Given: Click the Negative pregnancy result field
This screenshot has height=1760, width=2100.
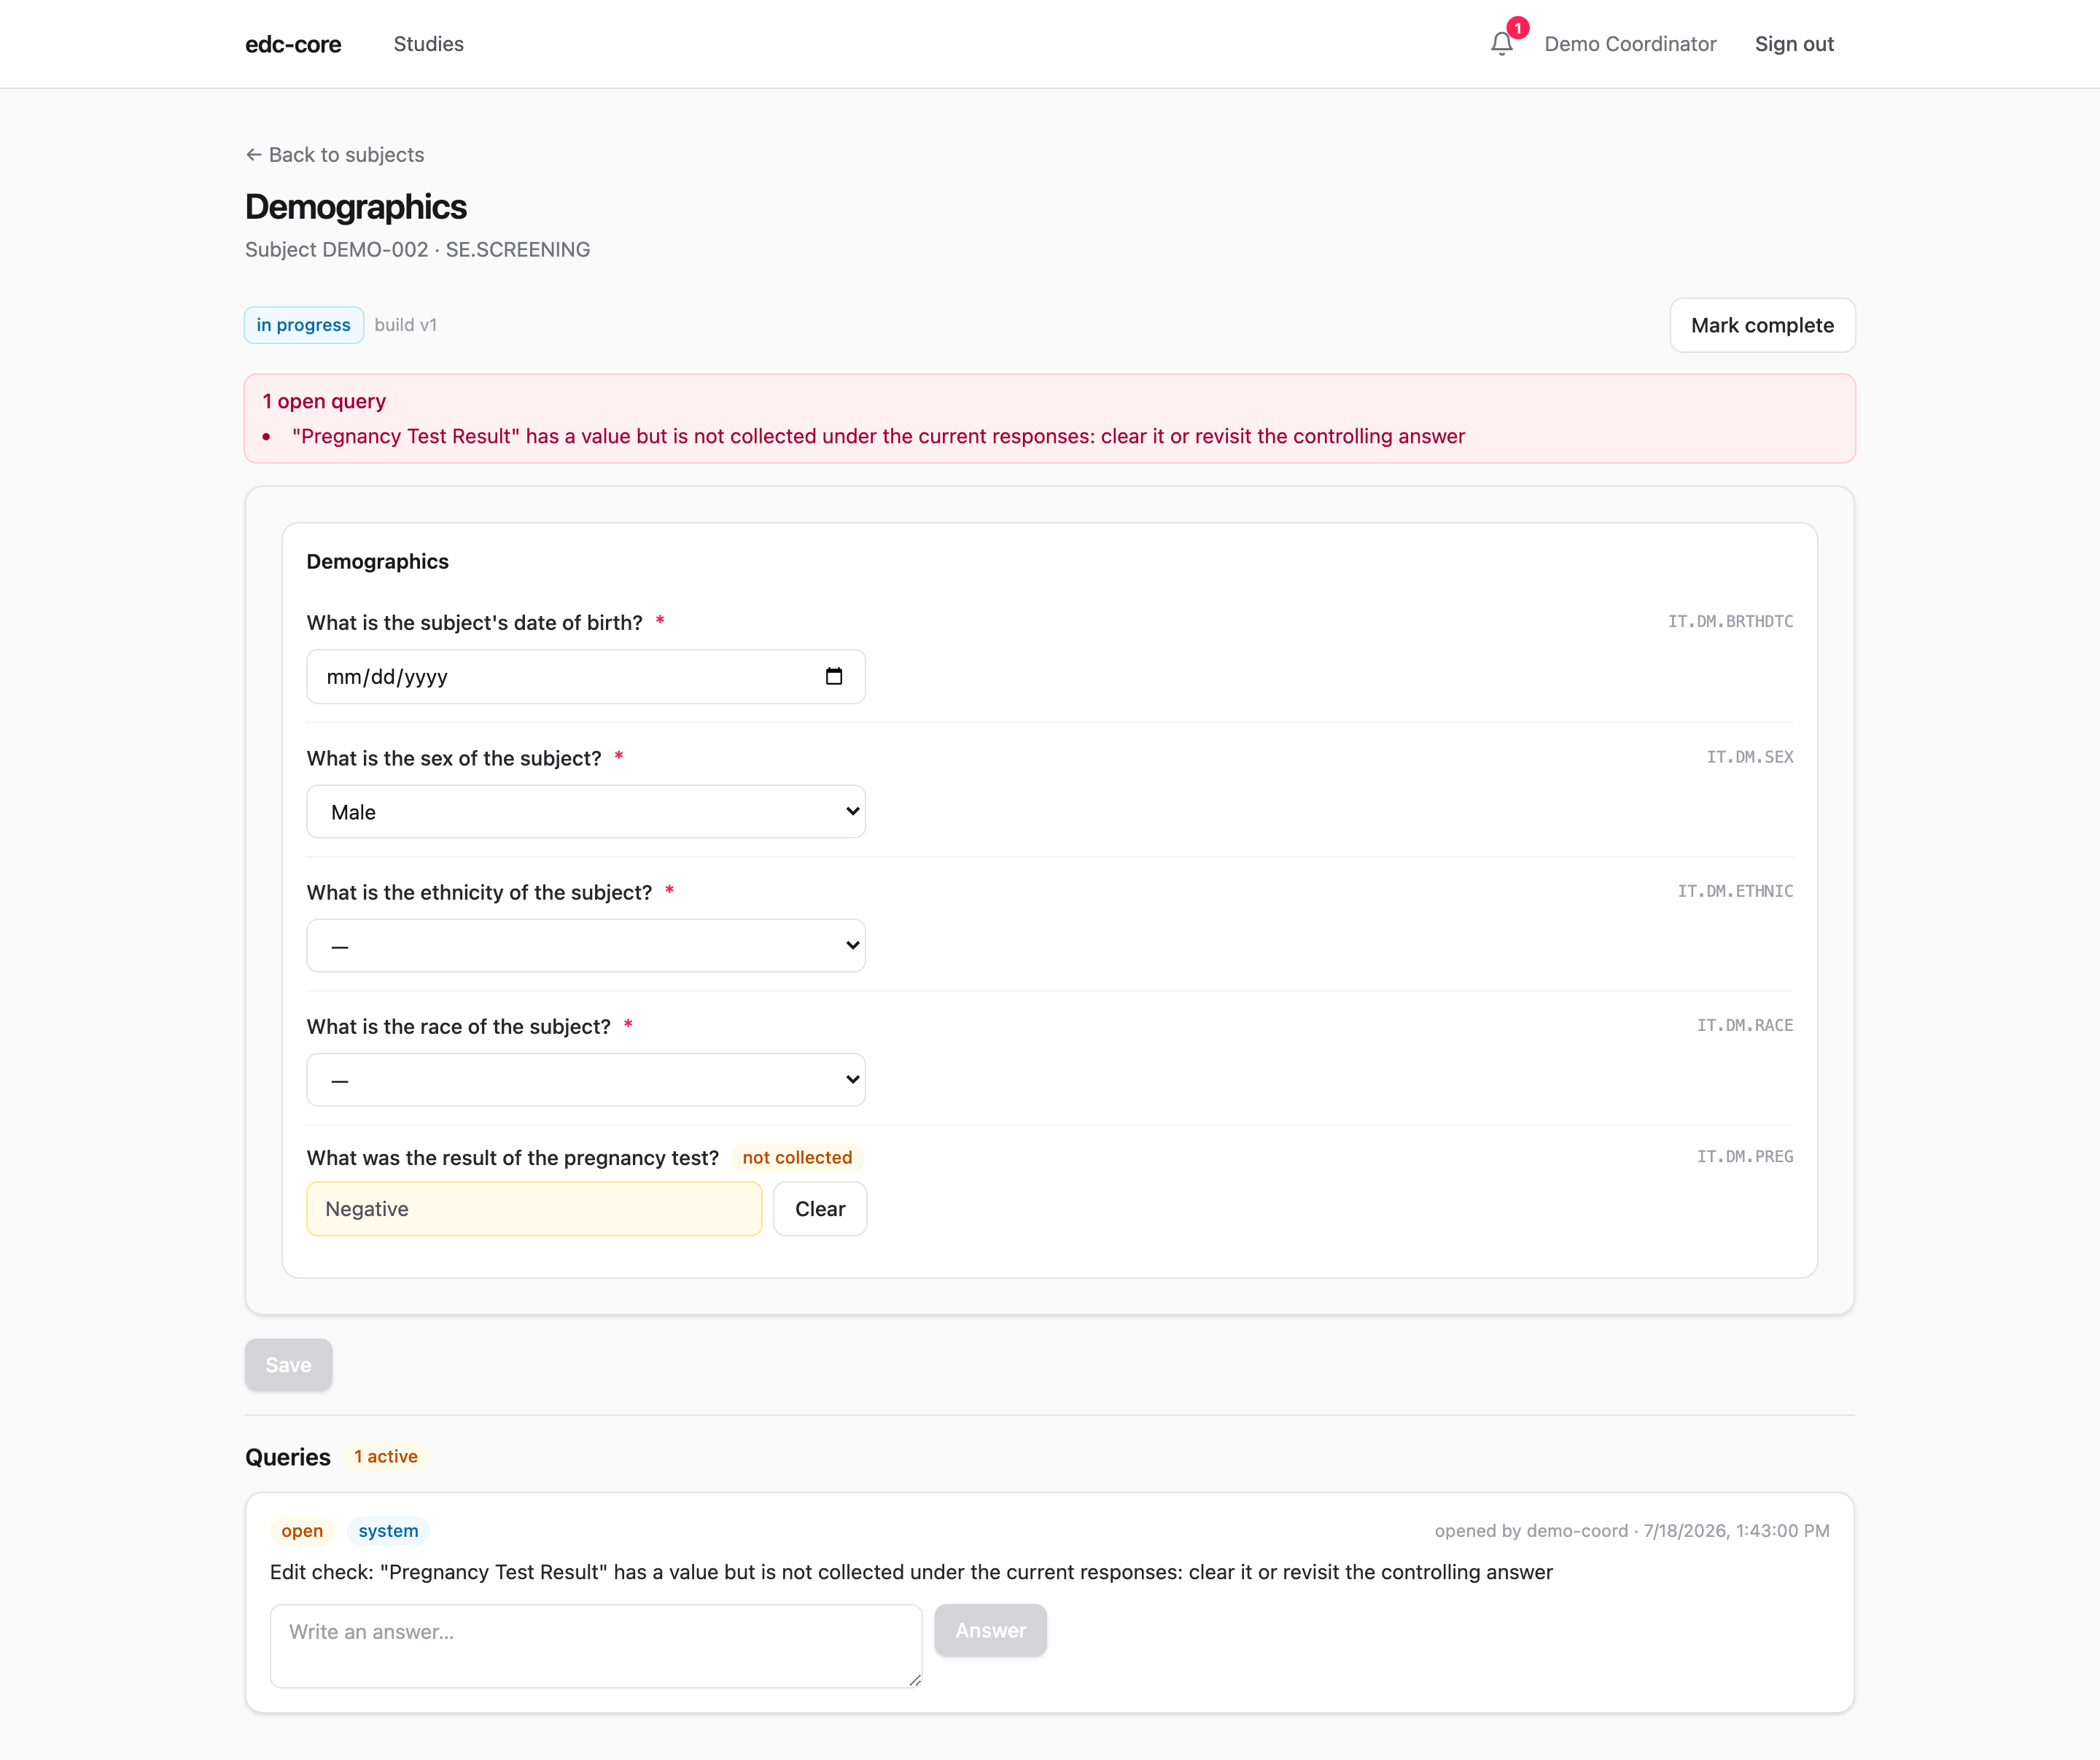Looking at the screenshot, I should tap(534, 1209).
